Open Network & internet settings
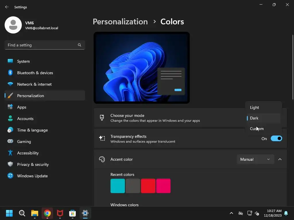 click(45, 84)
